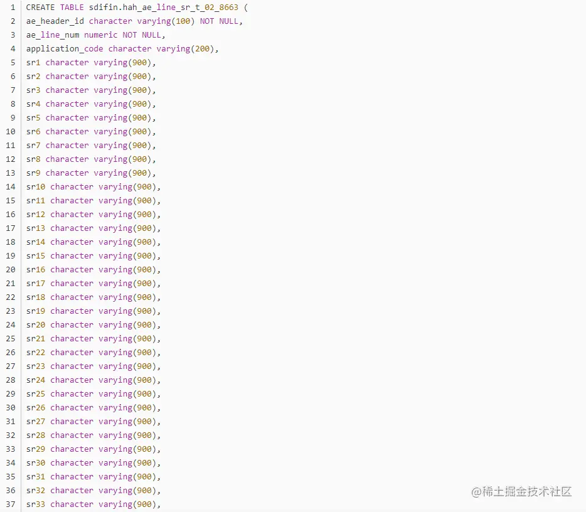Image resolution: width=586 pixels, height=512 pixels.
Task: Select the sr11 column definition line
Action: point(93,201)
